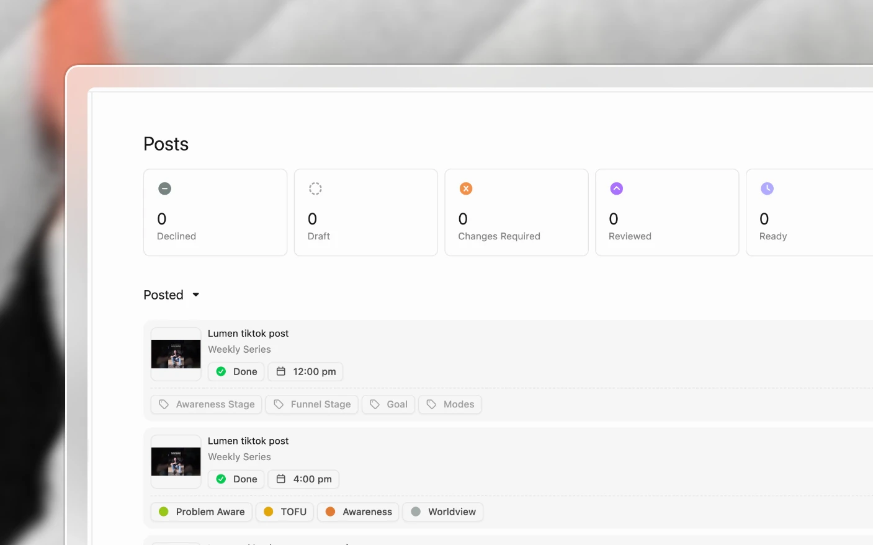Click the clock Ready status icon
873x545 pixels.
point(767,188)
